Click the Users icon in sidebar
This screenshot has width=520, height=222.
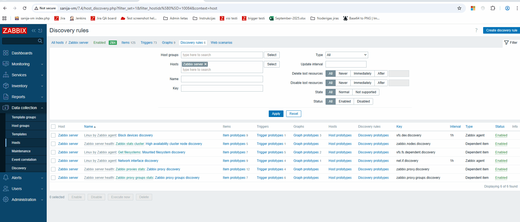6,189
